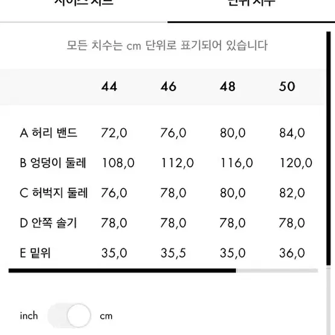Click the B 엉덩이 둘레 row label
The image size is (335, 335).
click(x=53, y=162)
